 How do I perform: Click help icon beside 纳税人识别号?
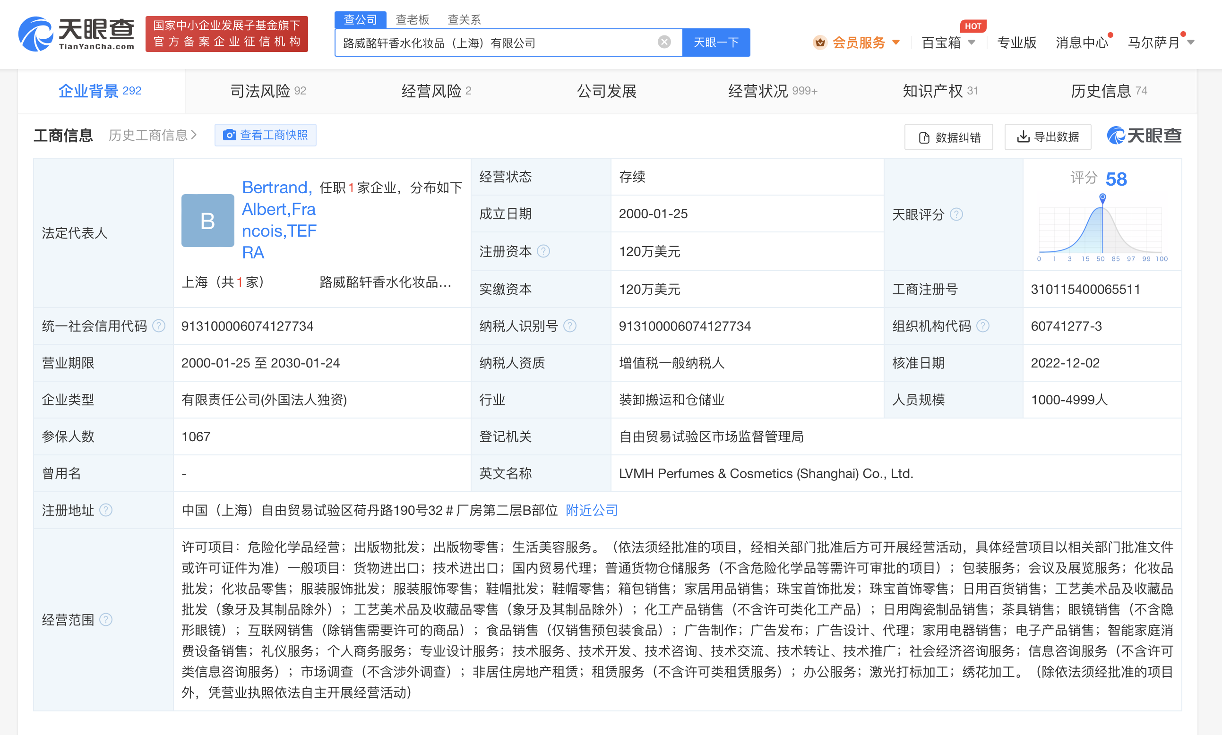(569, 326)
